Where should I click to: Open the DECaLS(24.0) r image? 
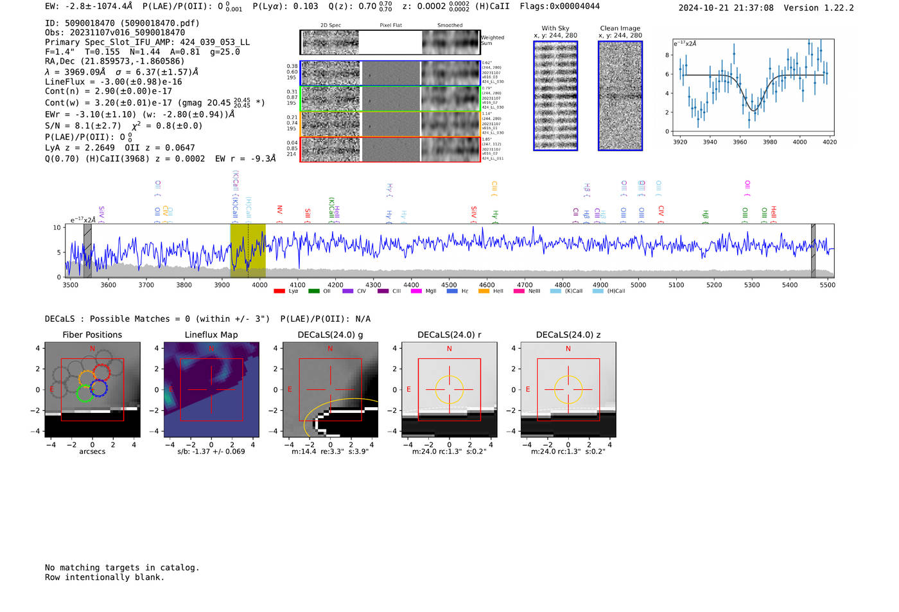[449, 390]
